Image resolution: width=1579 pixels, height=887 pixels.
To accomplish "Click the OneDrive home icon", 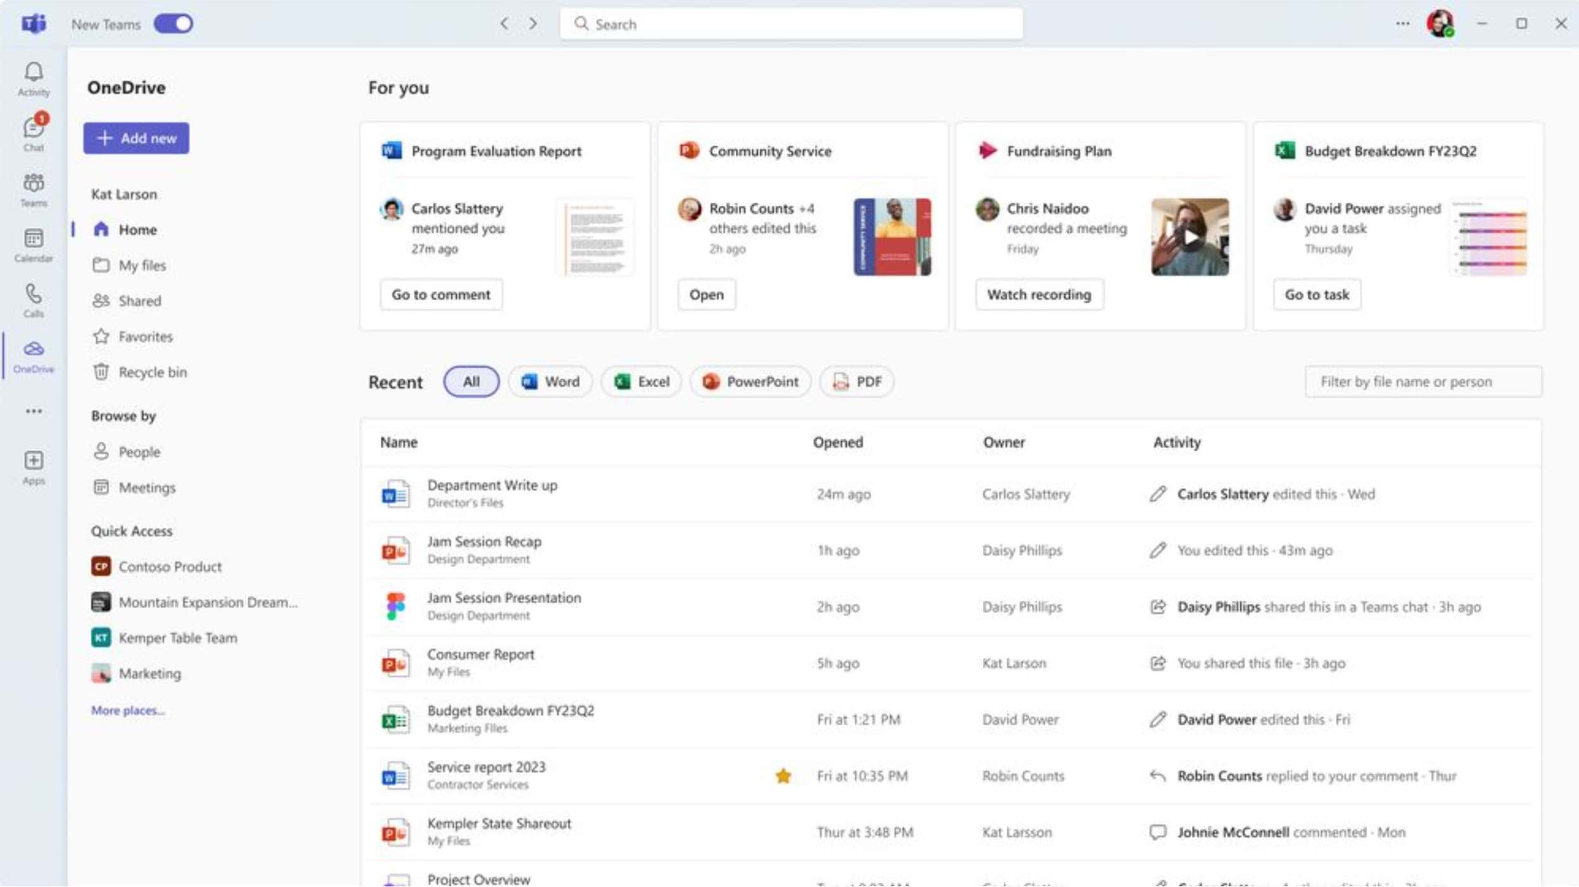I will (102, 229).
